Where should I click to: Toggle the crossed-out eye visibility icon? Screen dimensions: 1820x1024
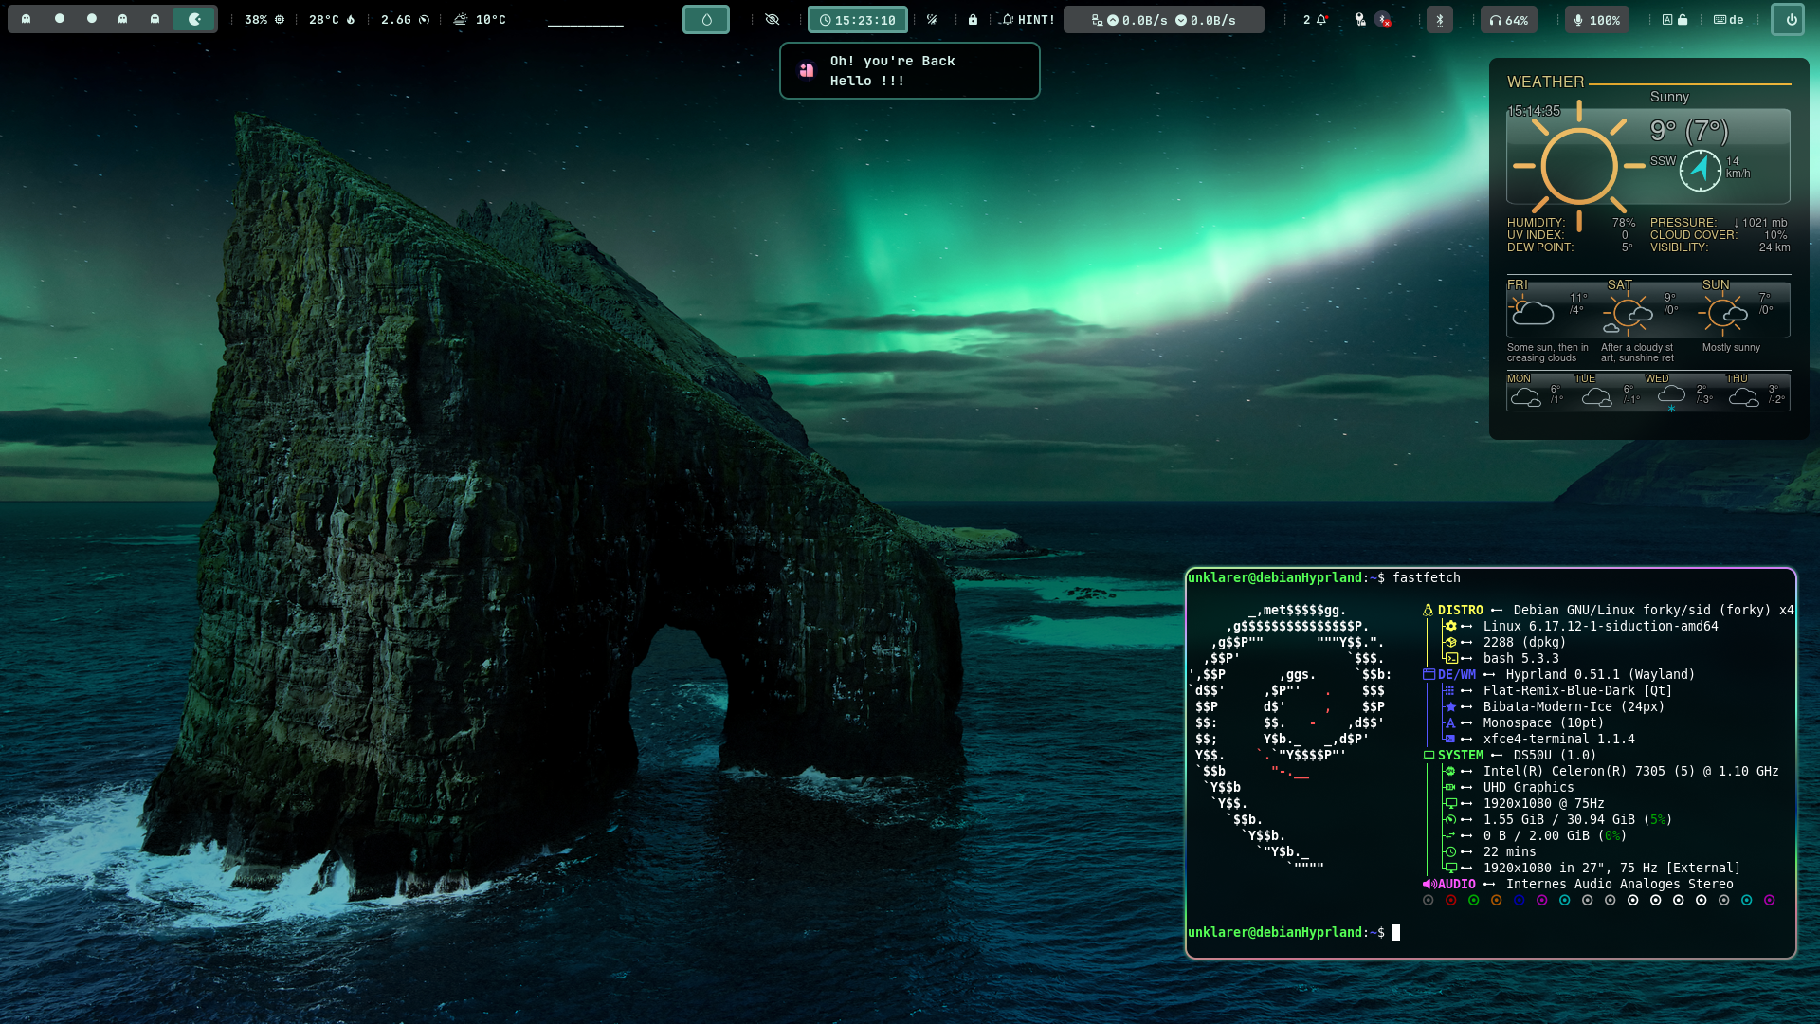[x=772, y=20]
